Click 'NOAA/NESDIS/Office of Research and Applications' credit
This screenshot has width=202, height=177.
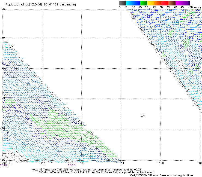click(161, 175)
